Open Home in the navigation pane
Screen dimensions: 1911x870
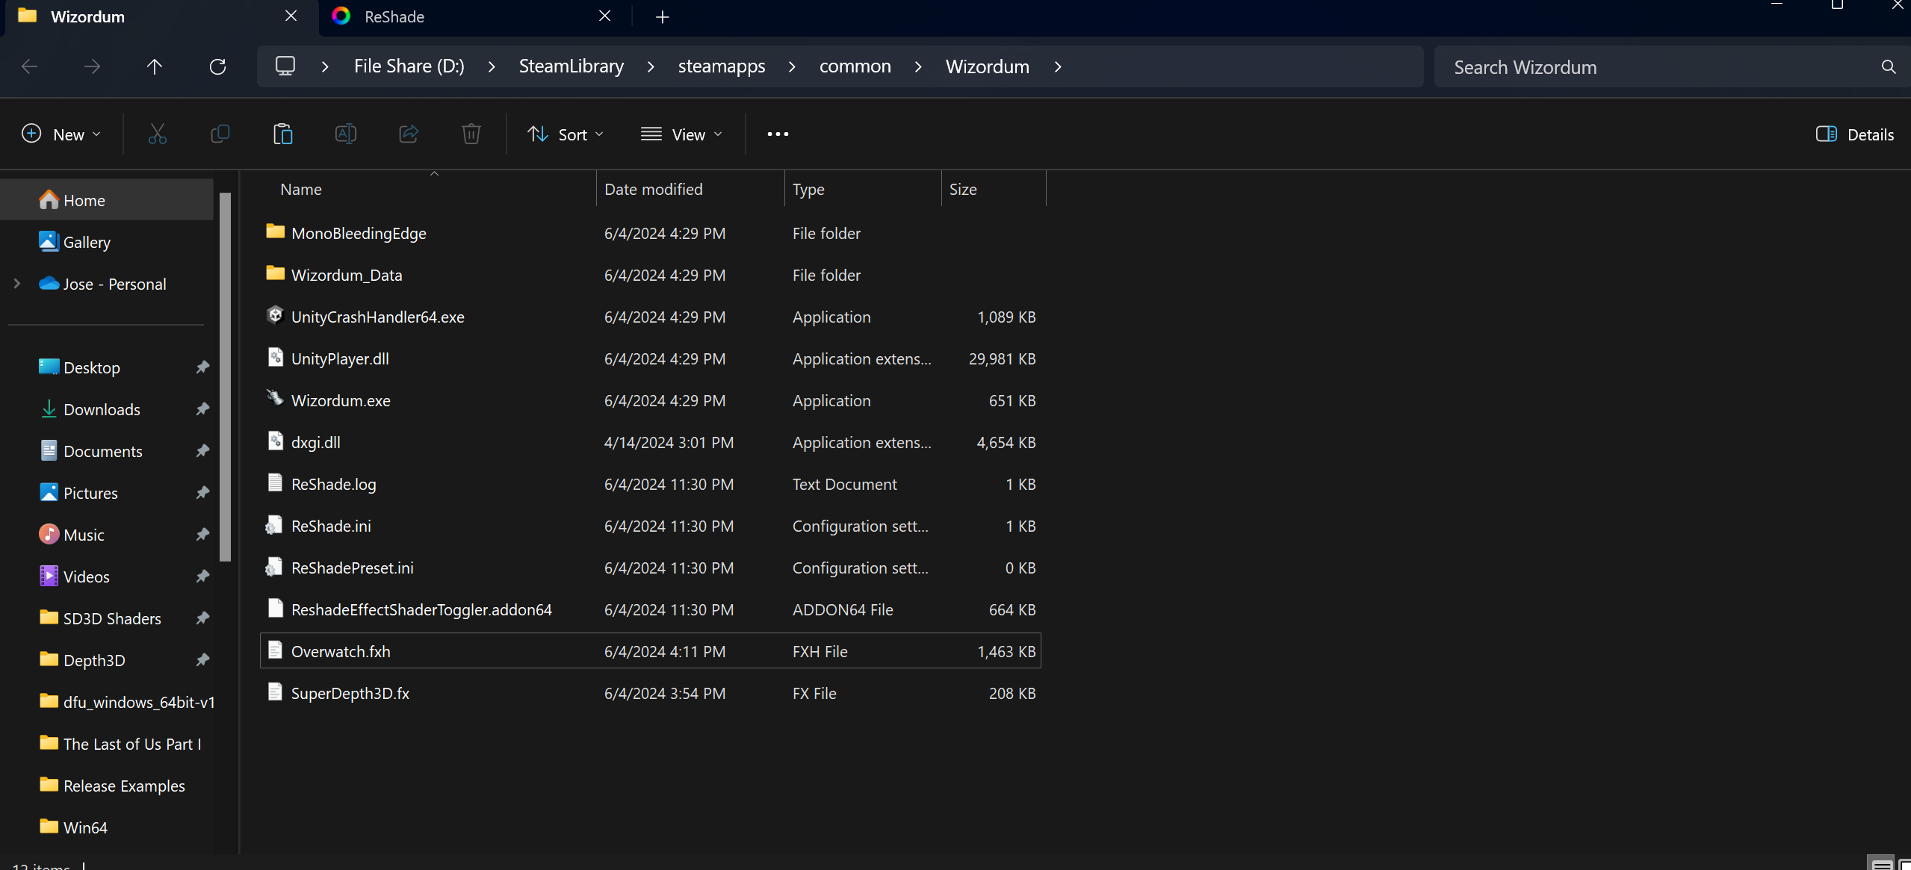point(107,200)
